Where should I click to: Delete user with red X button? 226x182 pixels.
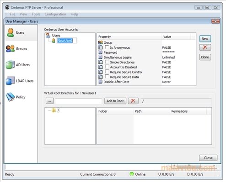(x=205, y=47)
